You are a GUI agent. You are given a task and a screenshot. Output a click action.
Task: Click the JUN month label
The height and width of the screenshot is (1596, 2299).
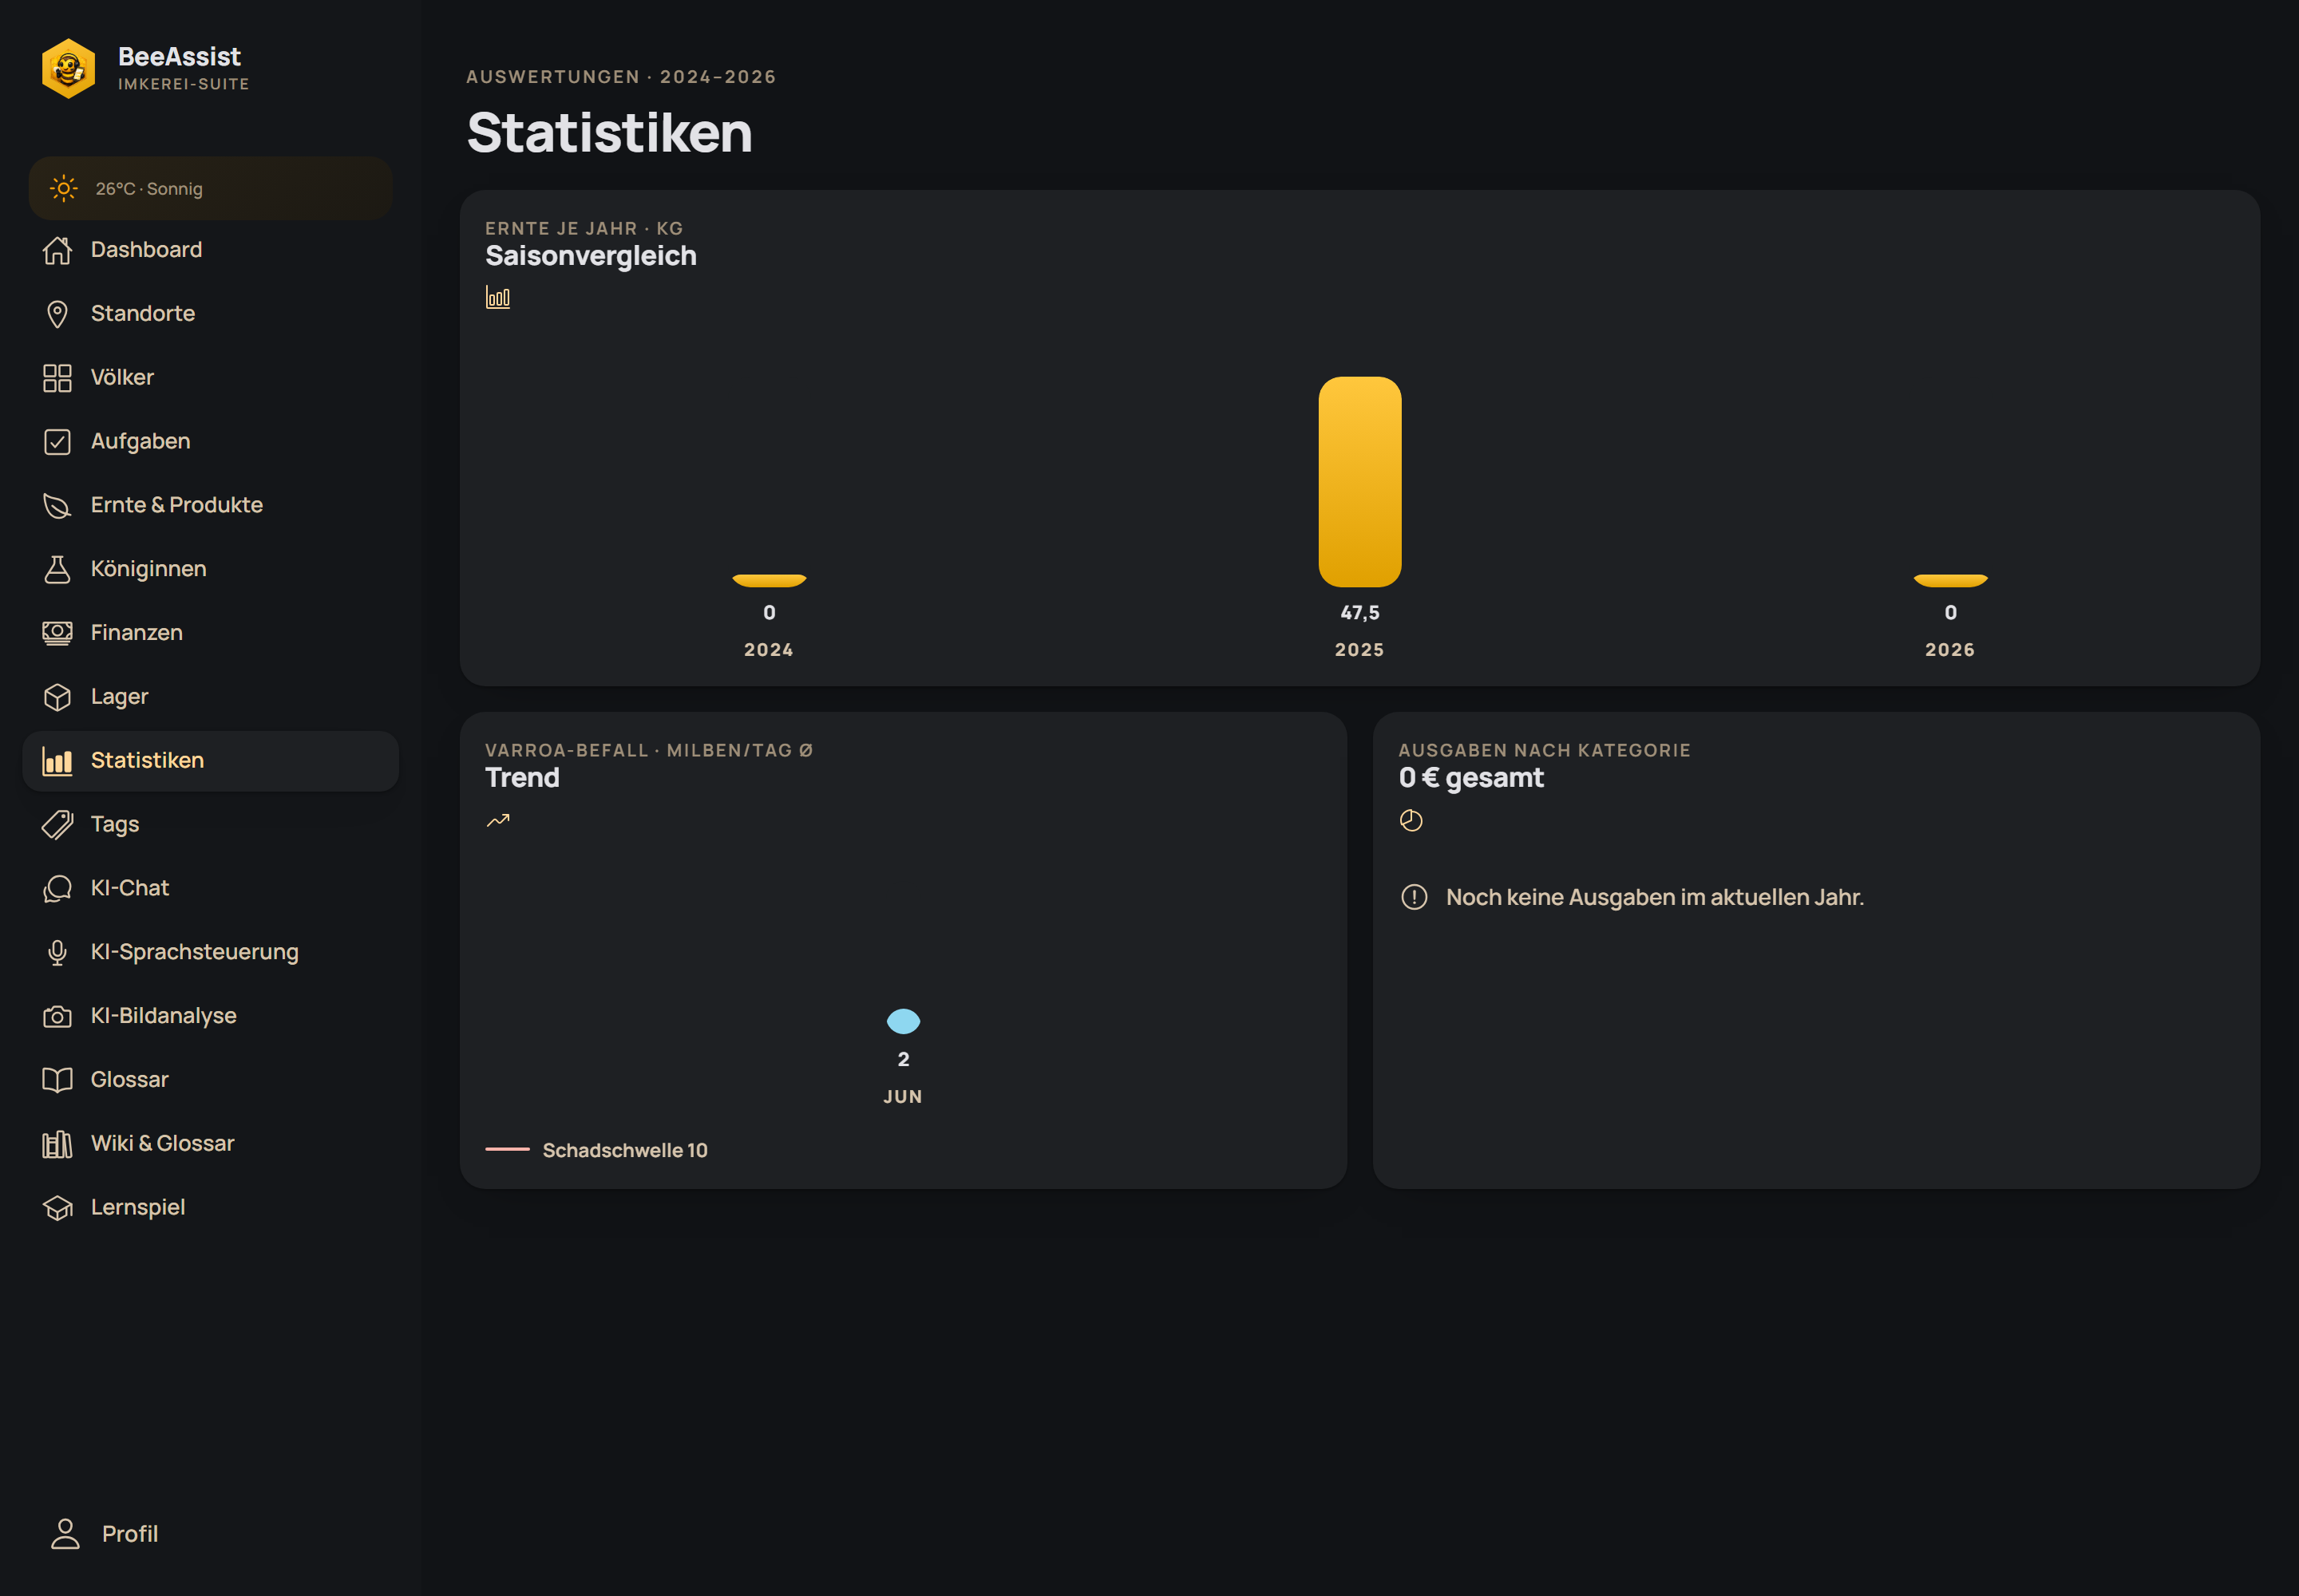902,1097
